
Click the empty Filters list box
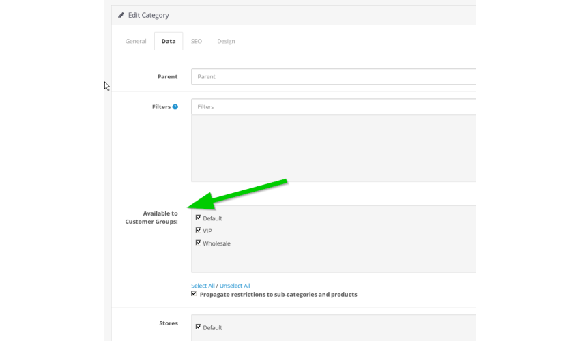tap(333, 149)
